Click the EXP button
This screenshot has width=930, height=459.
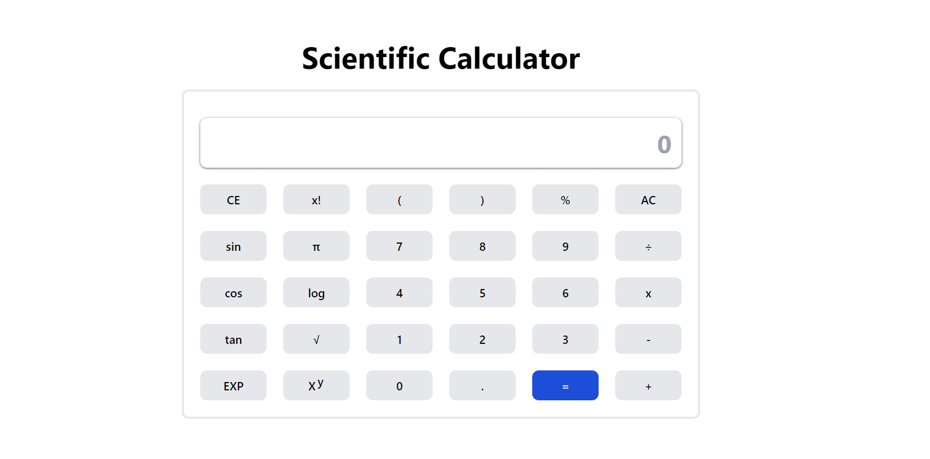pyautogui.click(x=233, y=385)
